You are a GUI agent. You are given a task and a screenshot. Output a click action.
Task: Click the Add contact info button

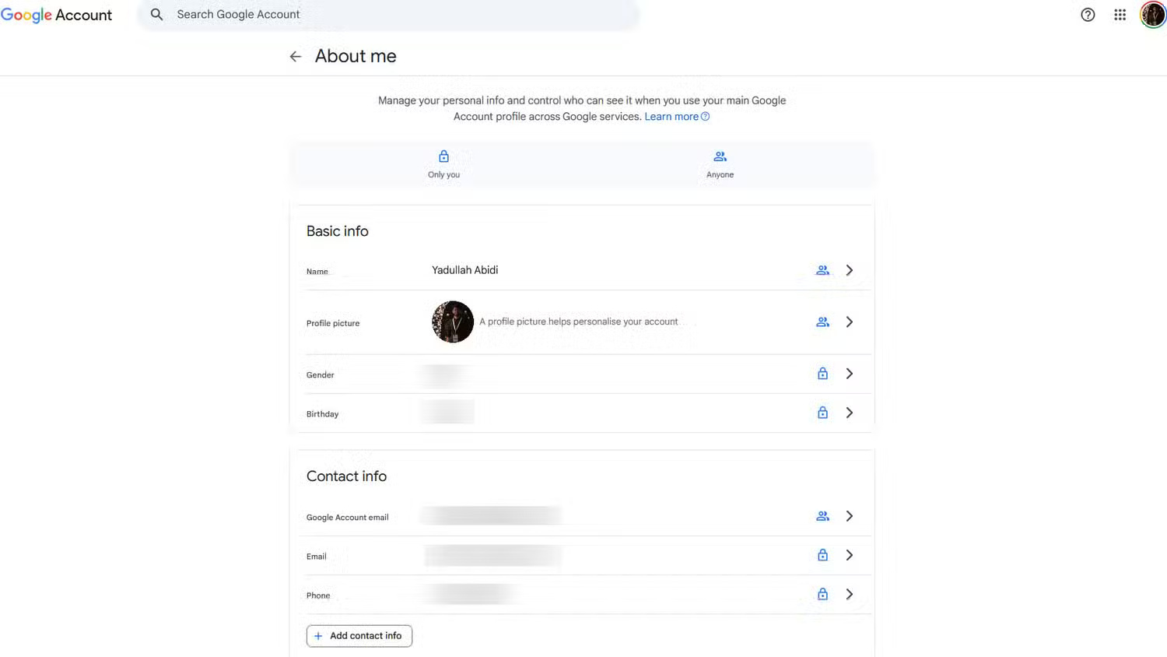point(359,636)
